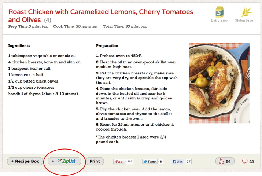
Task: Click the Facebook Like button
Action: tap(178, 161)
